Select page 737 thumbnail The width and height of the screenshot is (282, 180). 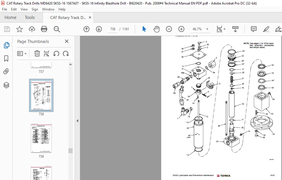pos(41,65)
